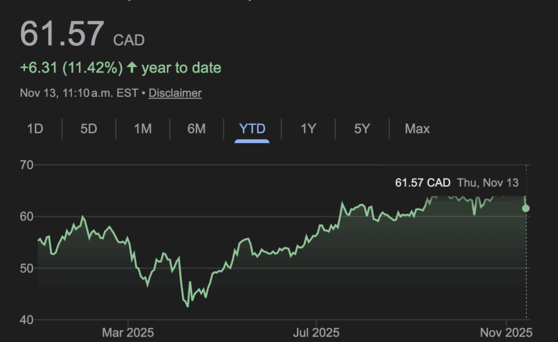The image size is (558, 342).
Task: Open the Disclaimer link
Action: click(175, 93)
